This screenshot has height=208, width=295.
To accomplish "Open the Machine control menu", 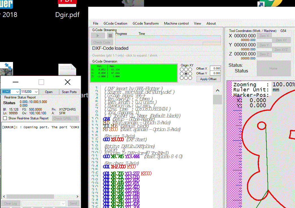I will tap(176, 23).
